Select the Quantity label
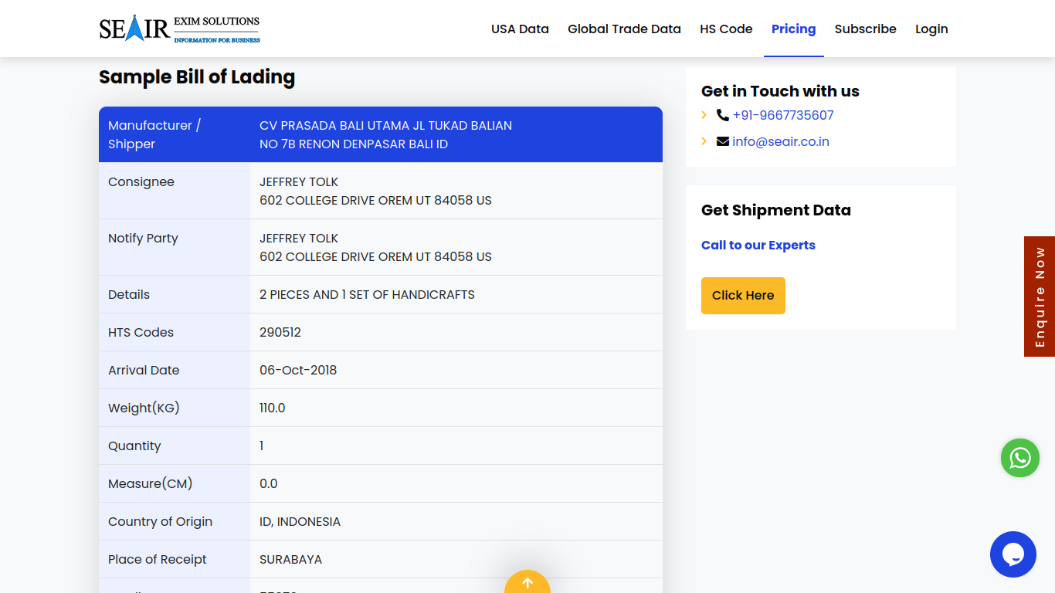This screenshot has height=593, width=1055. click(134, 446)
